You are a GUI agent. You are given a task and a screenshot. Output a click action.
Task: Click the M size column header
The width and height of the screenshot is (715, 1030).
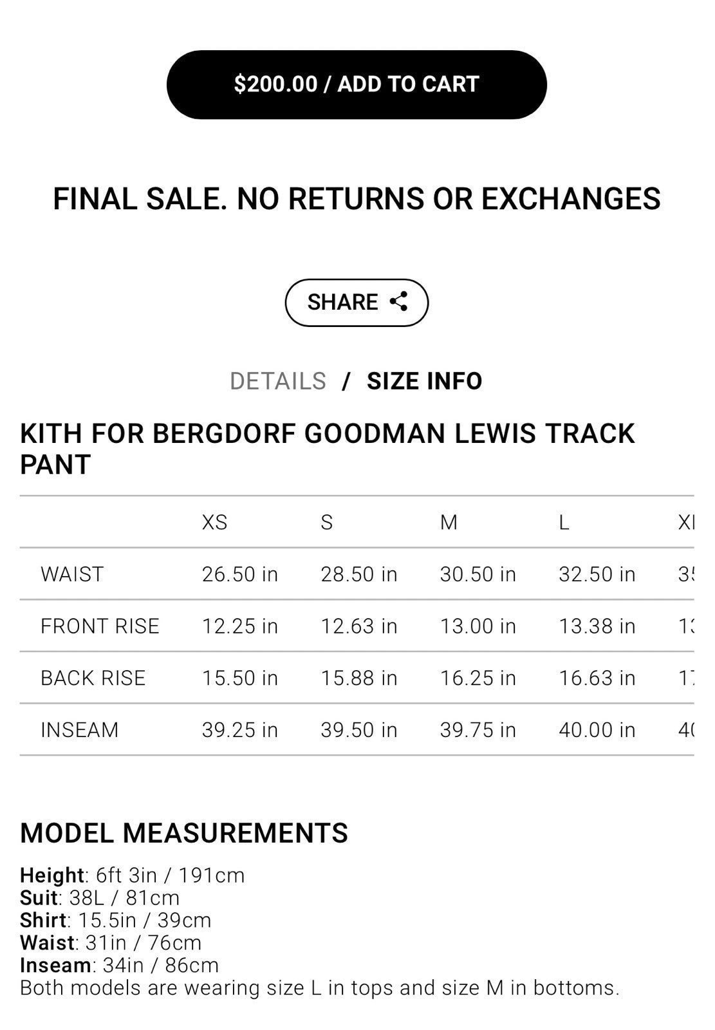449,522
